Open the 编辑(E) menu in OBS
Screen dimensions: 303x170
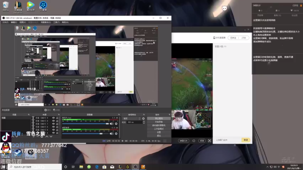click(x=14, y=22)
